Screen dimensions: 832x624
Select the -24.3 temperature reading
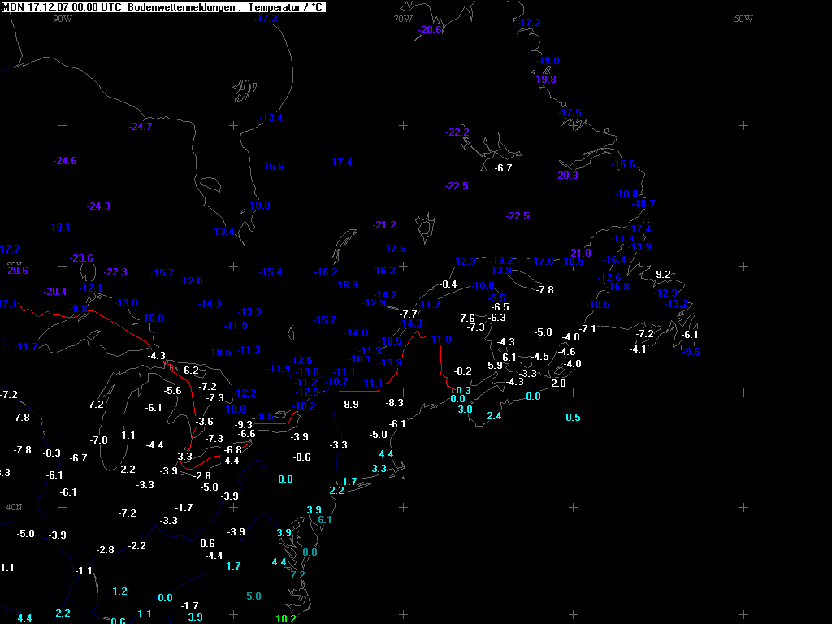pyautogui.click(x=98, y=206)
